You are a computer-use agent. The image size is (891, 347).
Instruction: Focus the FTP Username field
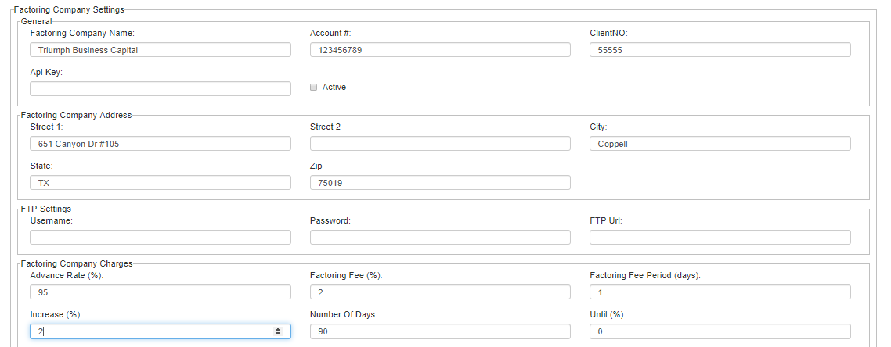[x=161, y=237]
